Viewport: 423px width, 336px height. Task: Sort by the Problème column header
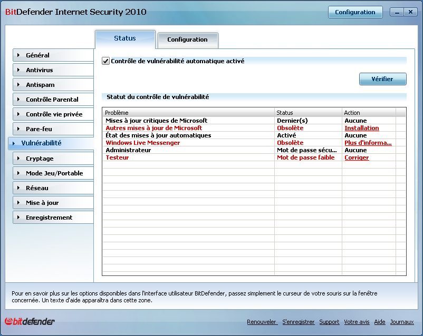188,113
